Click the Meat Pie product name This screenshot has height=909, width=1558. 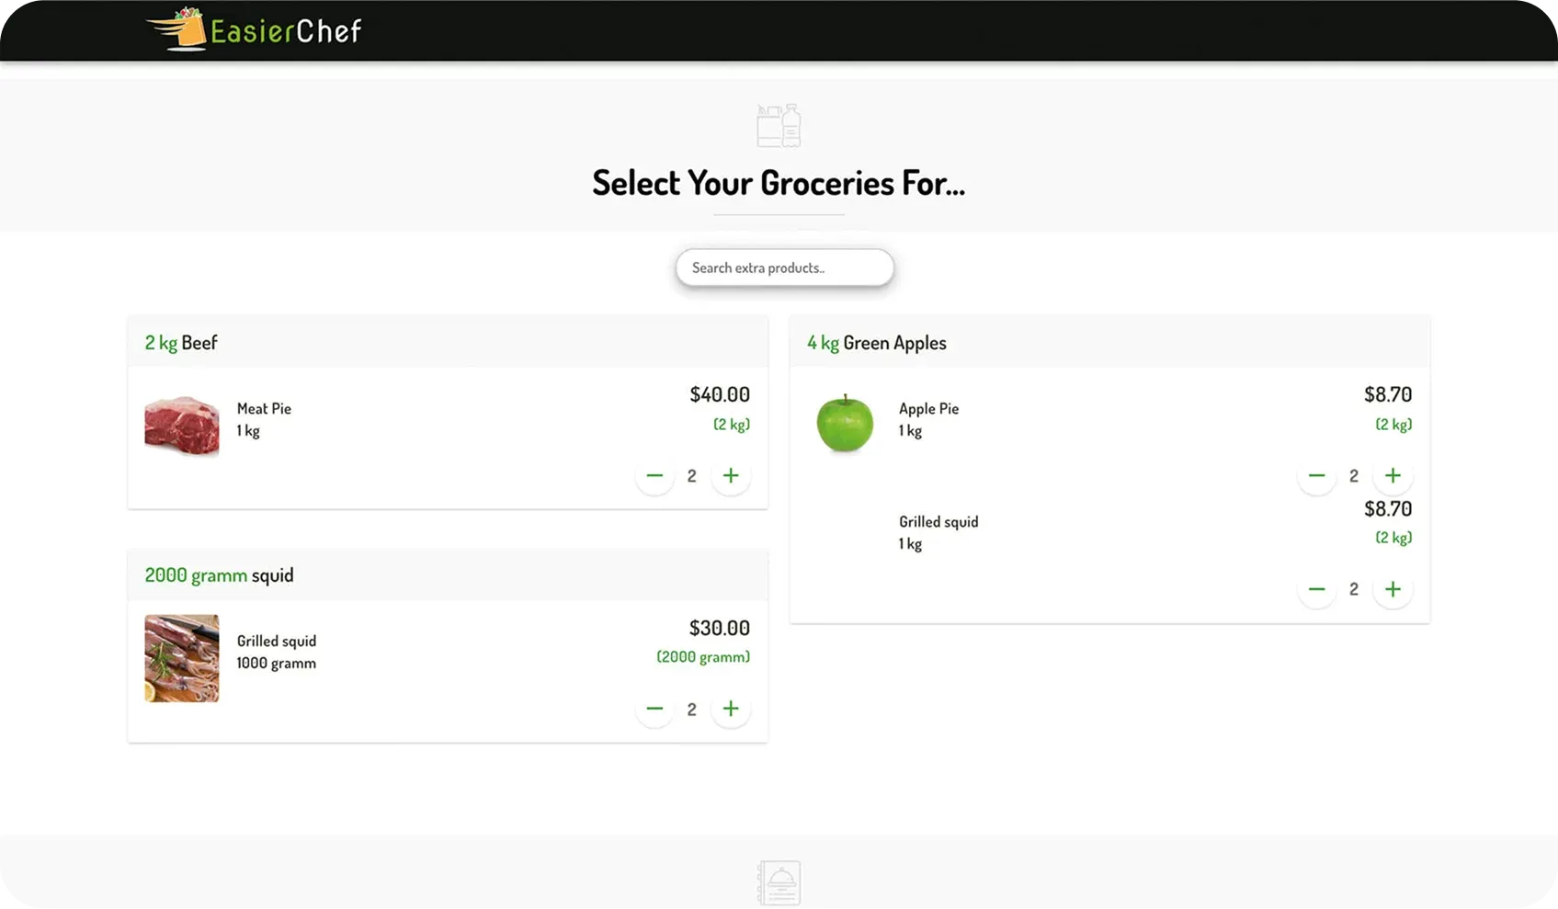pos(264,409)
